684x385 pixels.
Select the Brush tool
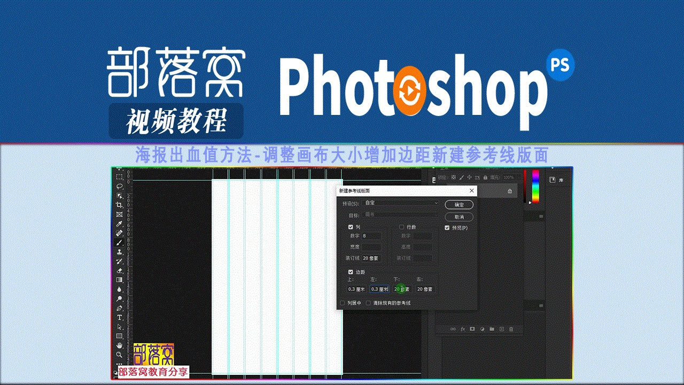pos(119,242)
